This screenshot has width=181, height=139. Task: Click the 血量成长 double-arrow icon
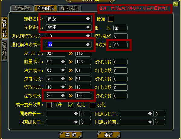tap(71, 62)
